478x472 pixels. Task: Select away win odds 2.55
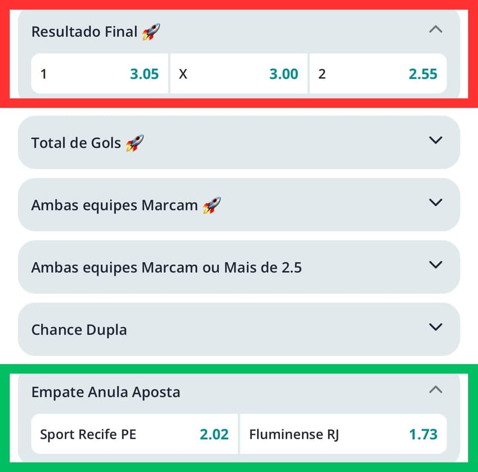(x=378, y=74)
